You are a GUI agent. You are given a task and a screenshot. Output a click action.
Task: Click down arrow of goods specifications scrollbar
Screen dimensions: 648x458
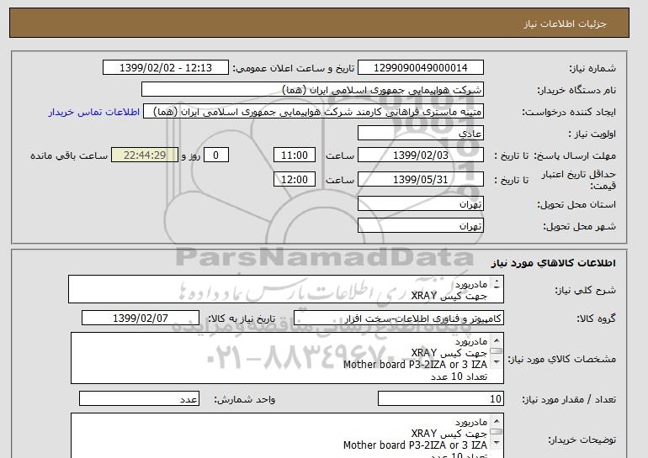[497, 362]
